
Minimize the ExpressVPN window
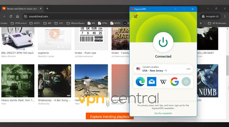click(175, 9)
